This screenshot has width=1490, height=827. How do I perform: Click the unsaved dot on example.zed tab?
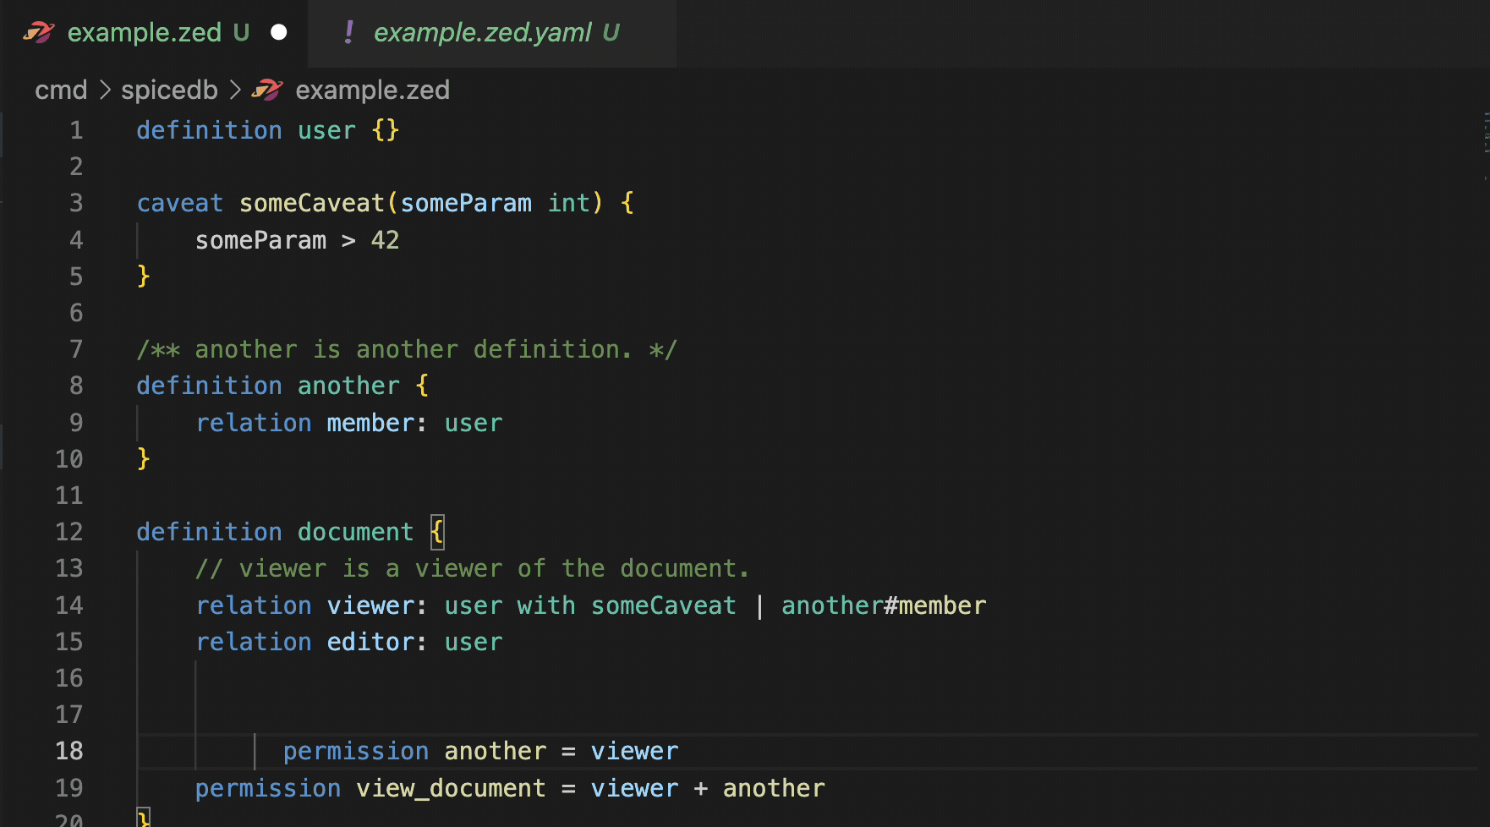tap(278, 33)
